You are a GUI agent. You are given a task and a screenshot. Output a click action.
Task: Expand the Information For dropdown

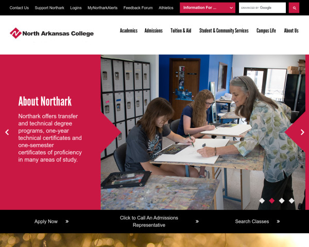coord(208,8)
